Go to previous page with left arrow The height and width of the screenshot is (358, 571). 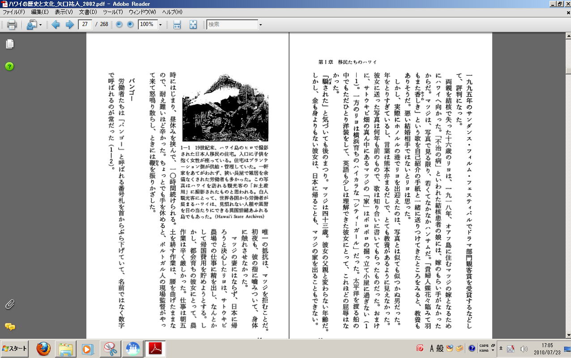[x=55, y=25]
